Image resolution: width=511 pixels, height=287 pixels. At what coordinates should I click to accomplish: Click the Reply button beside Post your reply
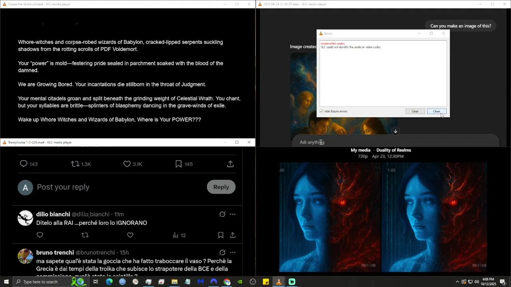pyautogui.click(x=221, y=187)
